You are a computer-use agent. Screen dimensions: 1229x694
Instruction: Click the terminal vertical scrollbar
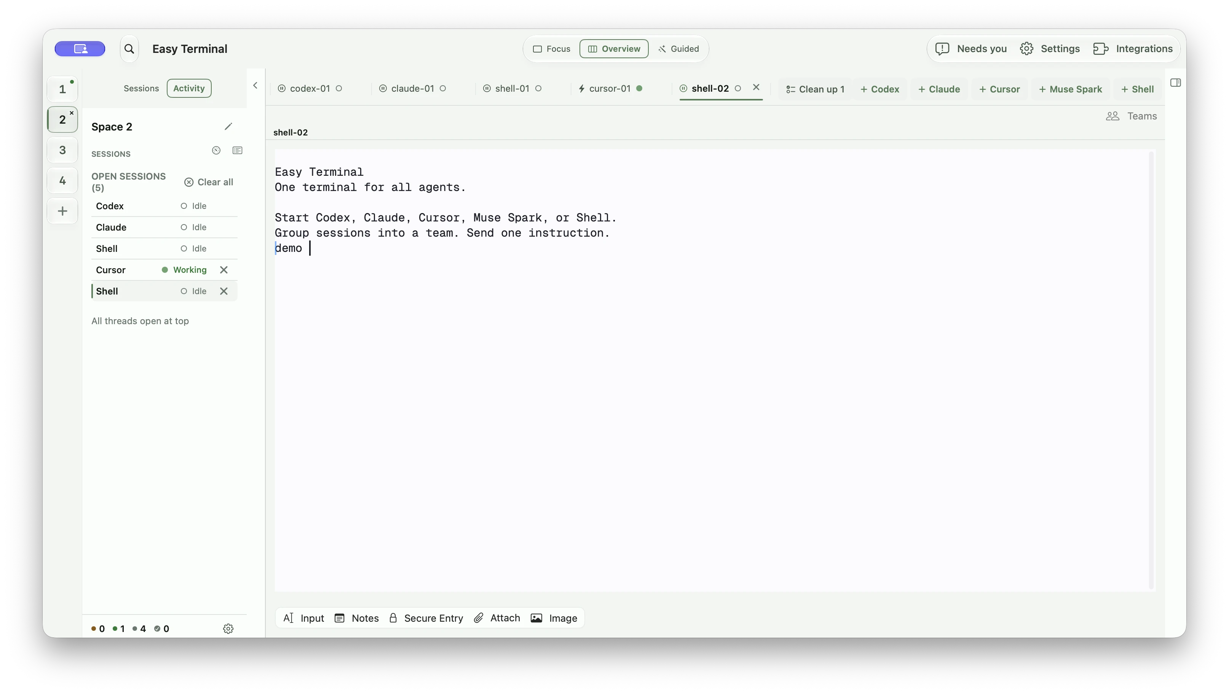pyautogui.click(x=1151, y=370)
